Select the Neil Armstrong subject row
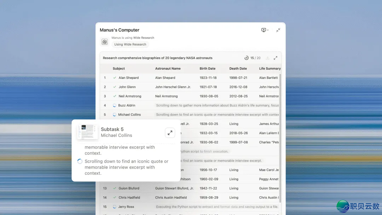 [x=130, y=96]
